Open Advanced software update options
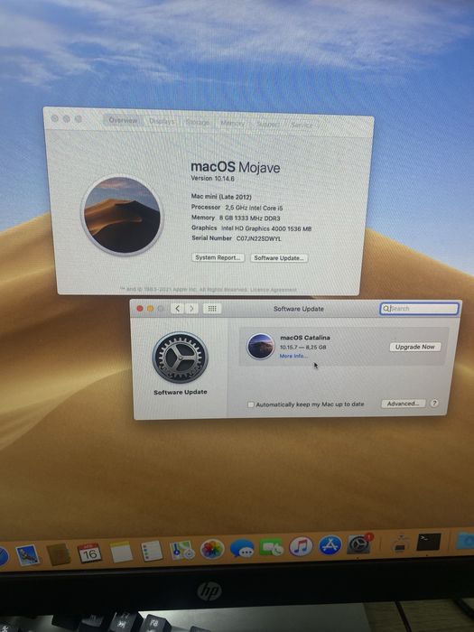Screen dimensions: 474x632 [403, 404]
